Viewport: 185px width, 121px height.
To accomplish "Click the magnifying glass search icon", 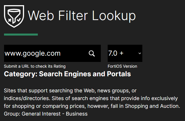I will point(92,53).
